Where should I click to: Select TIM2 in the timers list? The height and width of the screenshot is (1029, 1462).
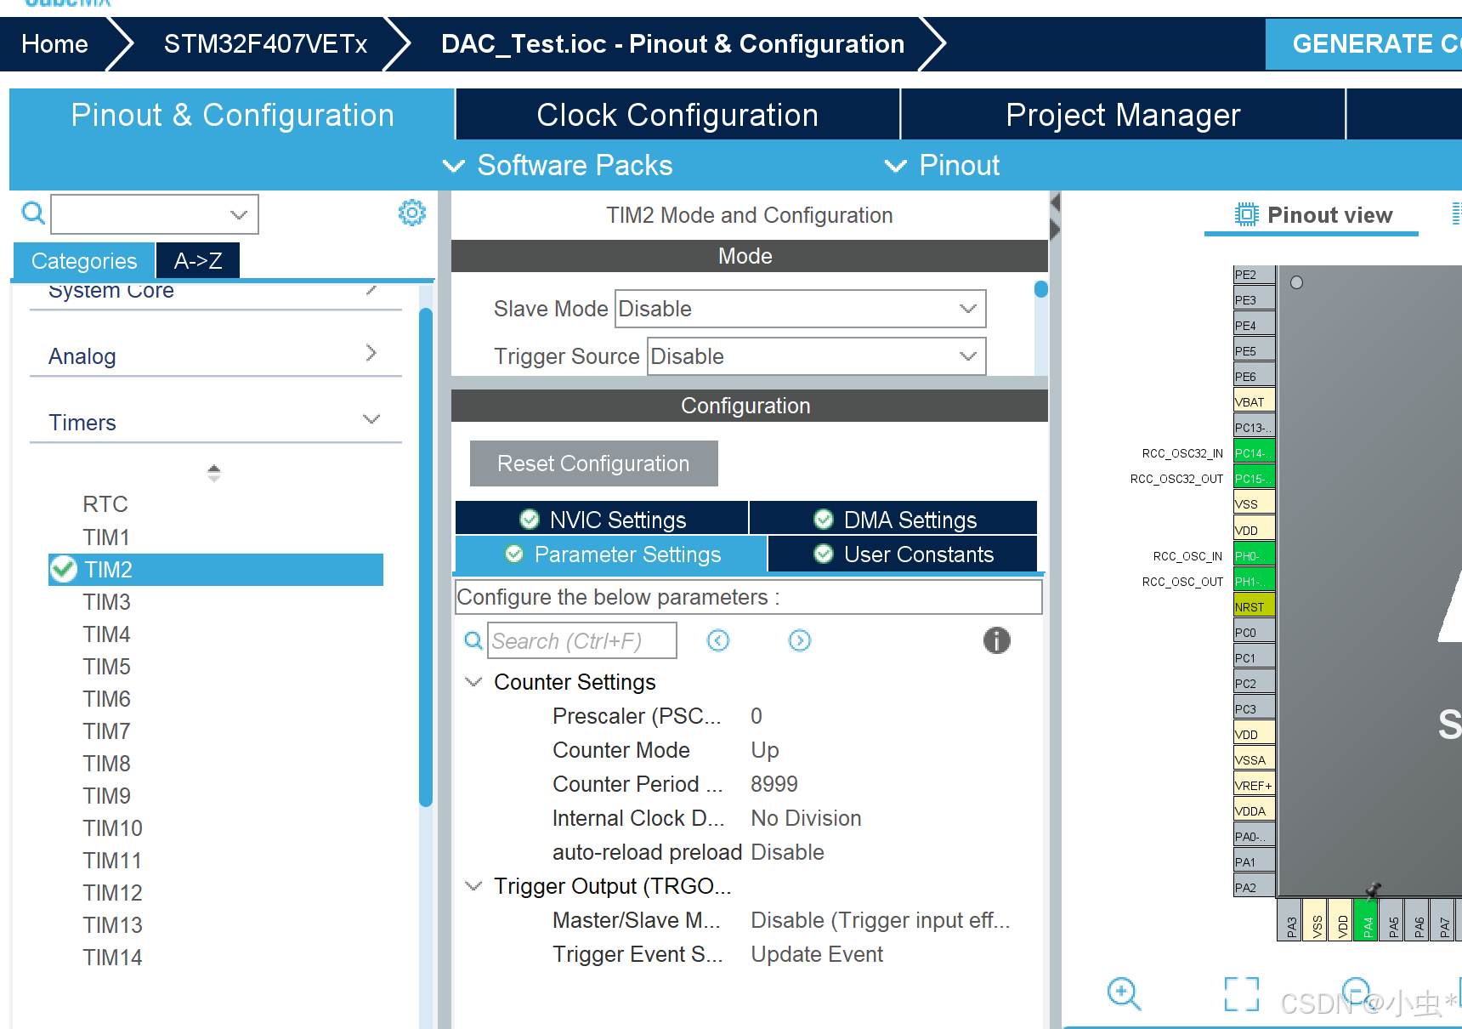tap(216, 570)
